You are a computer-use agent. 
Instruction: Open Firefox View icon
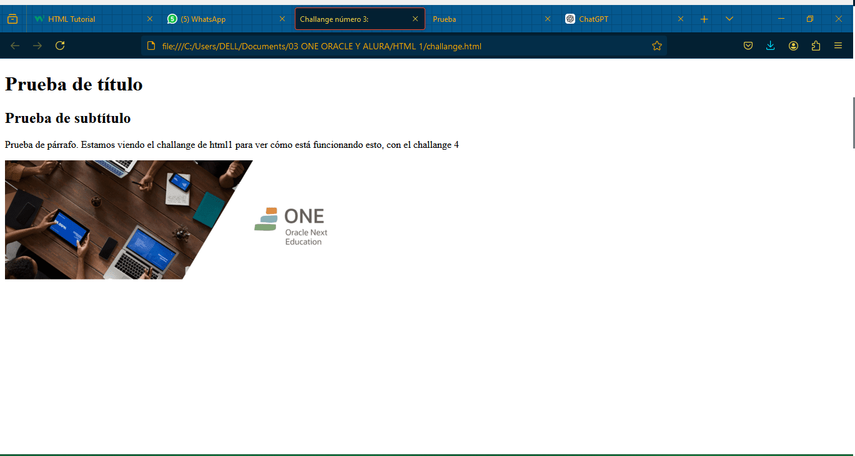(12, 19)
